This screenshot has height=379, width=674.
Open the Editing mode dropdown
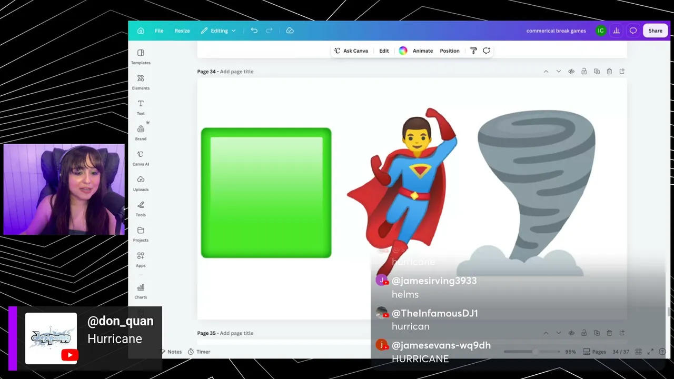[219, 31]
